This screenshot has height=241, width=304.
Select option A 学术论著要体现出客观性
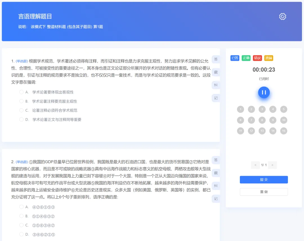(x=46, y=92)
